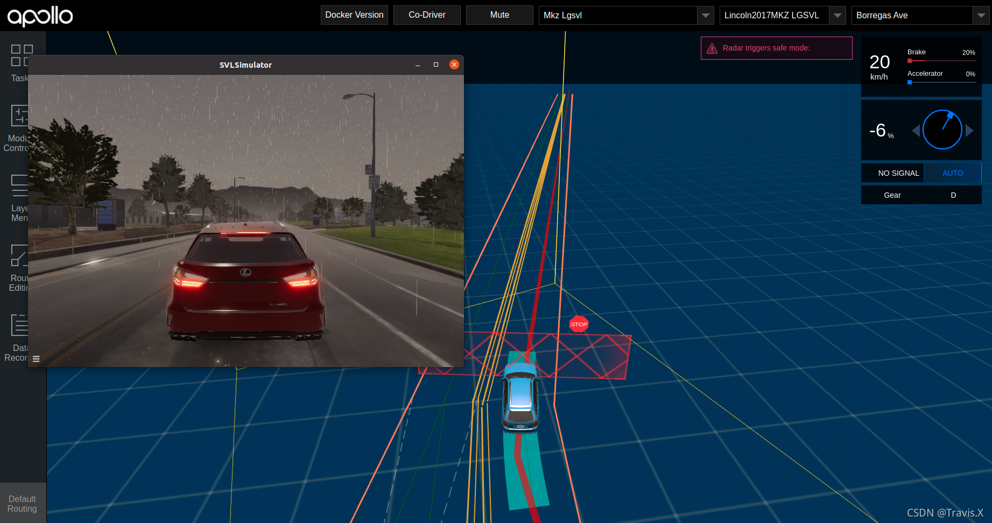
Task: Click the Gear D indicator
Action: [921, 195]
